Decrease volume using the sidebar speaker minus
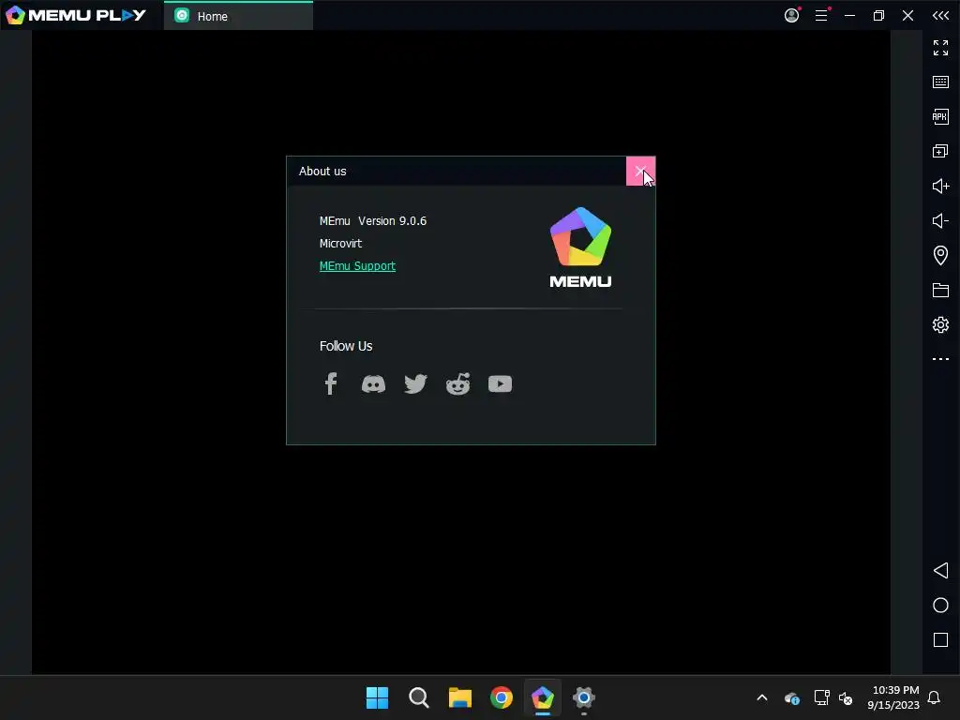The height and width of the screenshot is (720, 960). 940,220
